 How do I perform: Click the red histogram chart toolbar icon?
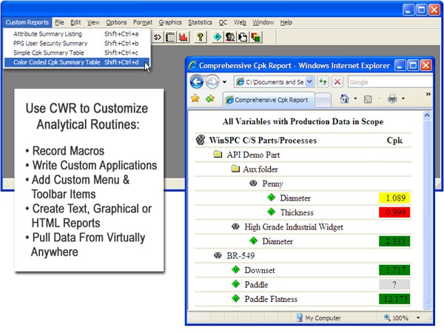pyautogui.click(x=182, y=36)
